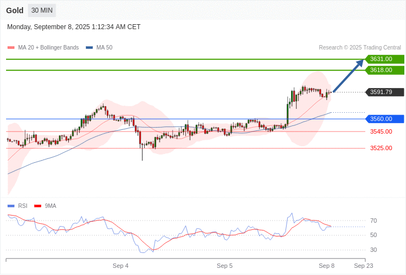Screen dimensions: 406x275
Task: Select the 3631.00 green resistance price tag
Action: 384,59
